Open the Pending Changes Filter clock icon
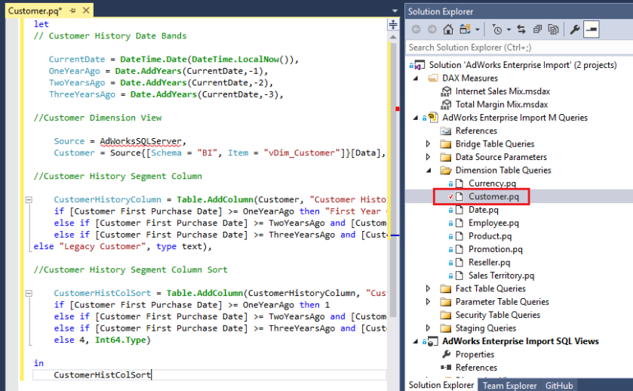This screenshot has height=391, width=633. click(x=496, y=29)
